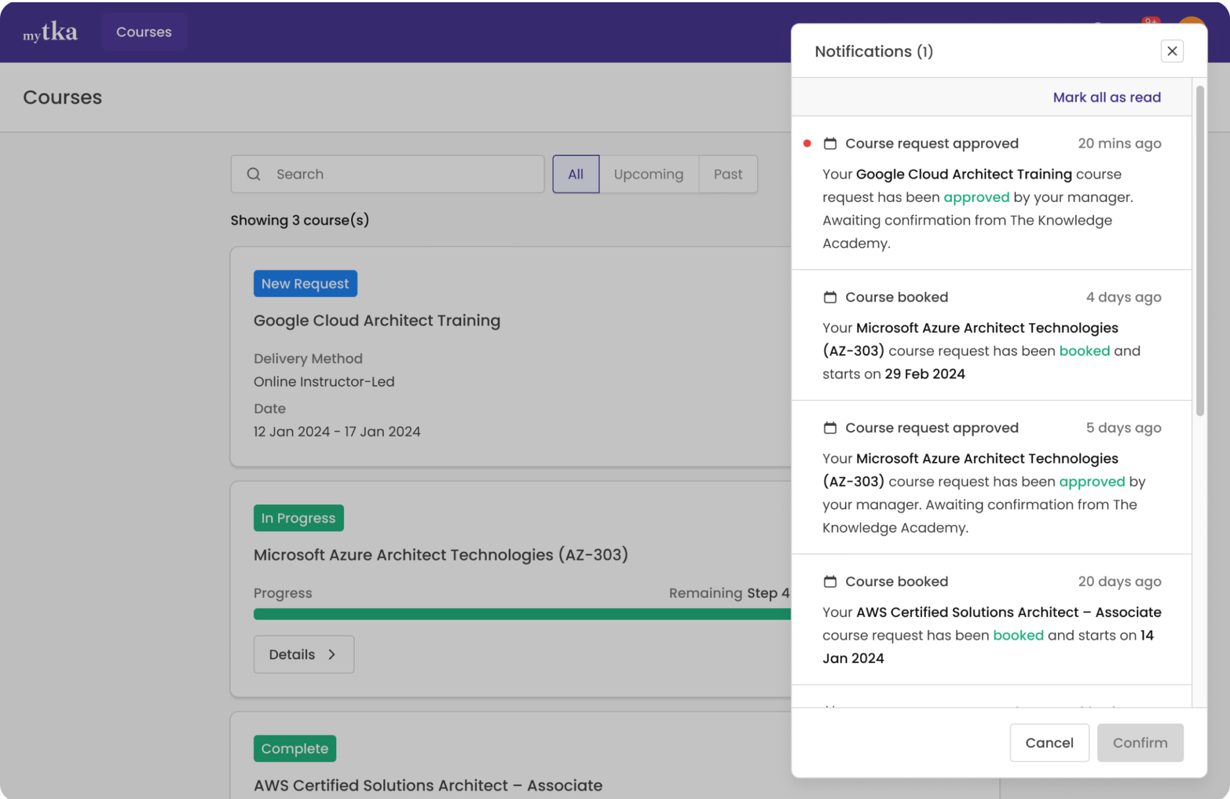1230x799 pixels.
Task: Click bold 'Google Cloud Architect Training' in notification
Action: click(964, 174)
